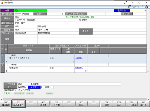Go to next slip with F5 次伝票
Screen dimensions: 150x111
[57, 104]
